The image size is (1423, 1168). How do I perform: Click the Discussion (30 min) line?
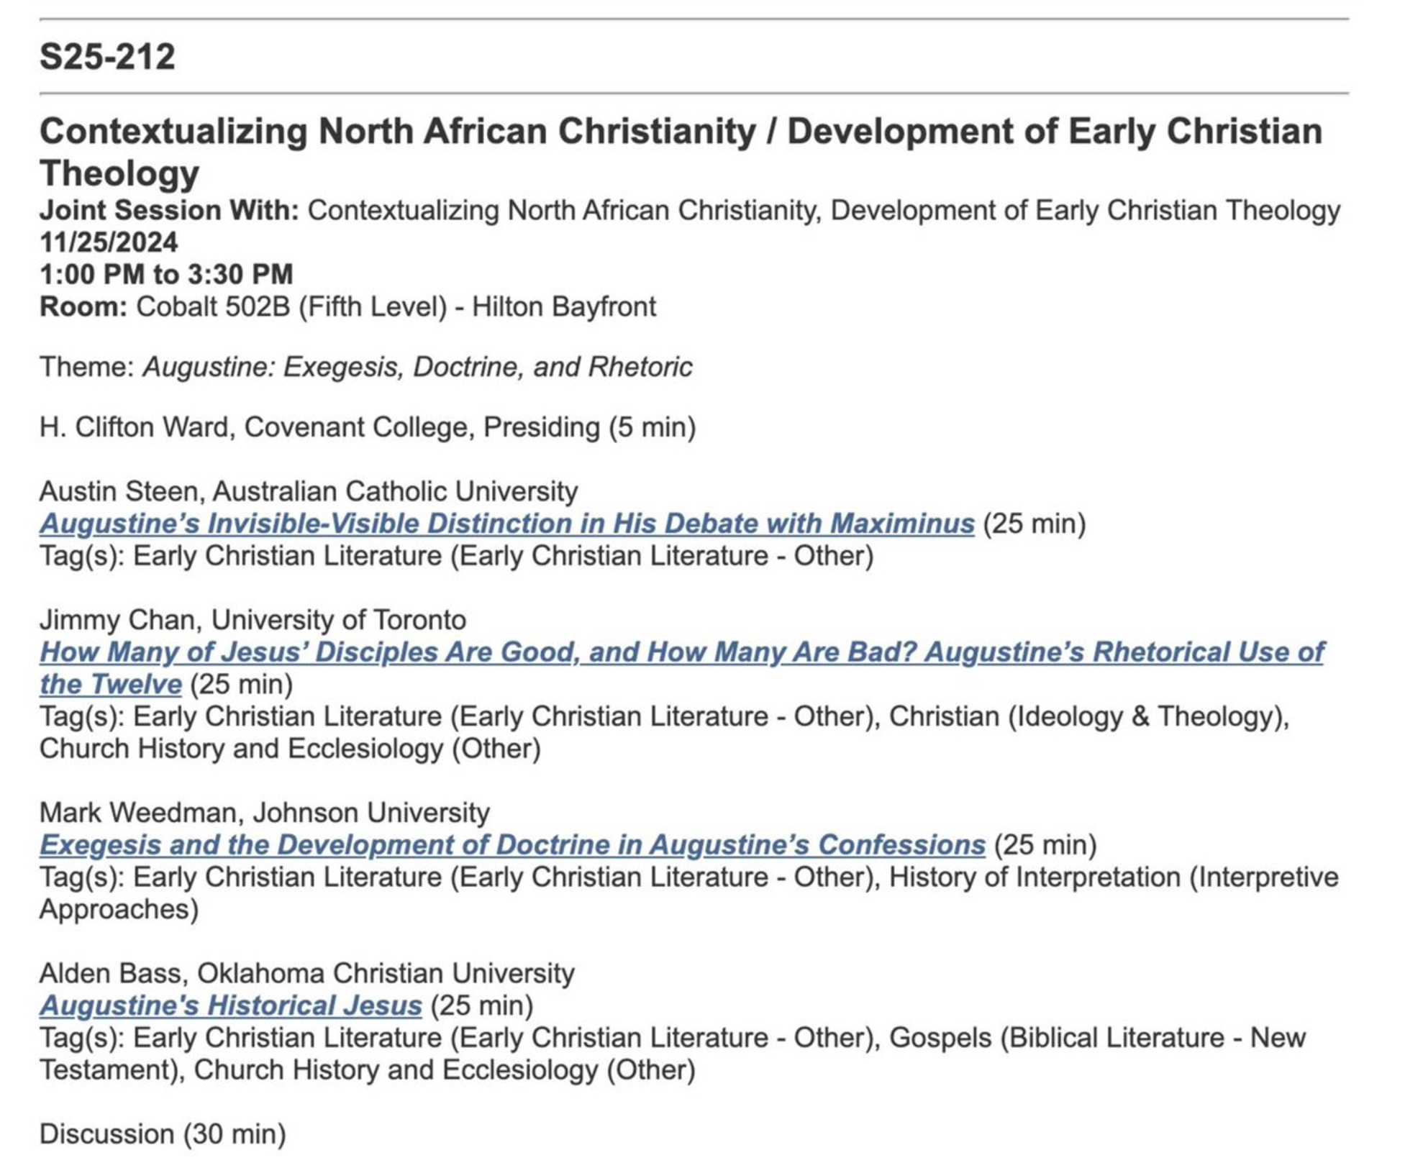pyautogui.click(x=163, y=1134)
